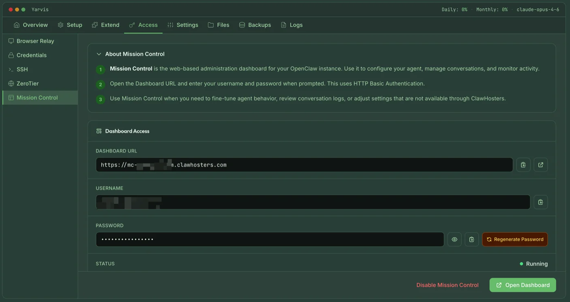Go to the Logs tab
This screenshot has height=302, width=570.
click(292, 25)
